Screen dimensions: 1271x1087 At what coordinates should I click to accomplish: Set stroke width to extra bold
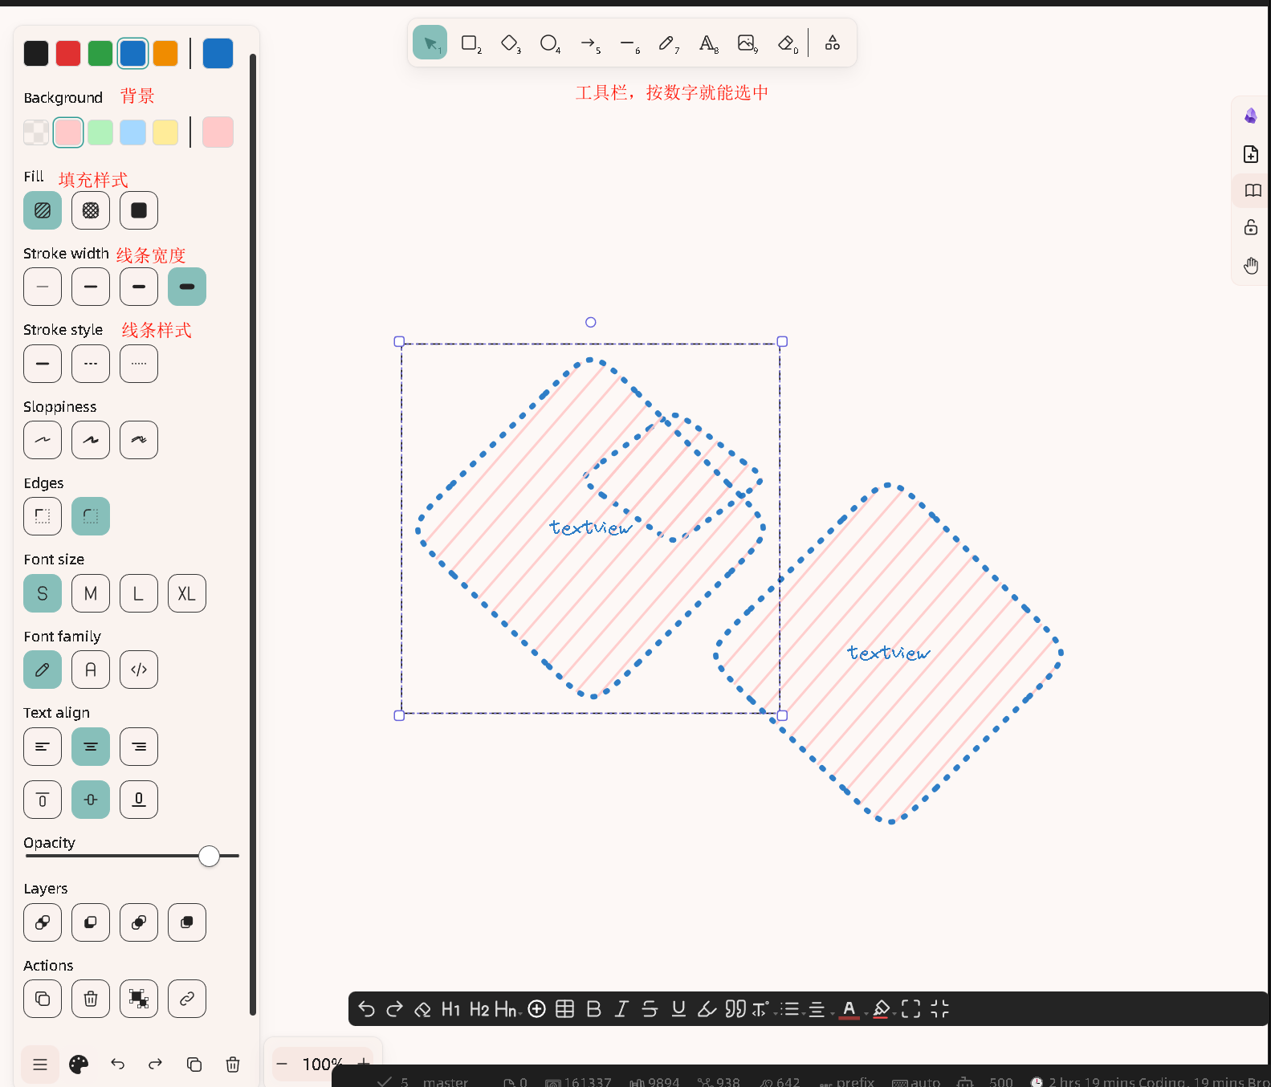coord(187,287)
